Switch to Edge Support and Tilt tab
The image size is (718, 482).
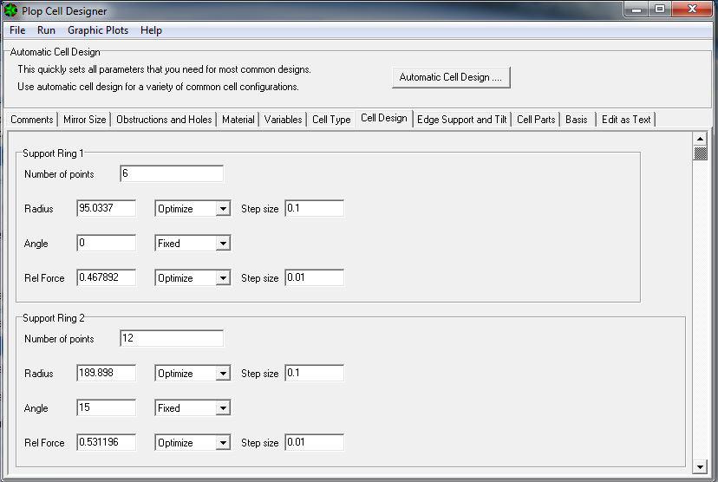point(461,120)
